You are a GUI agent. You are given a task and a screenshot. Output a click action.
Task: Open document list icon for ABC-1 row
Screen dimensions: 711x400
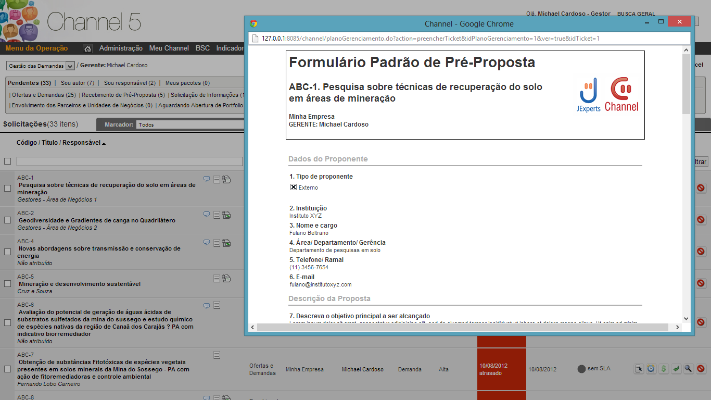(217, 179)
